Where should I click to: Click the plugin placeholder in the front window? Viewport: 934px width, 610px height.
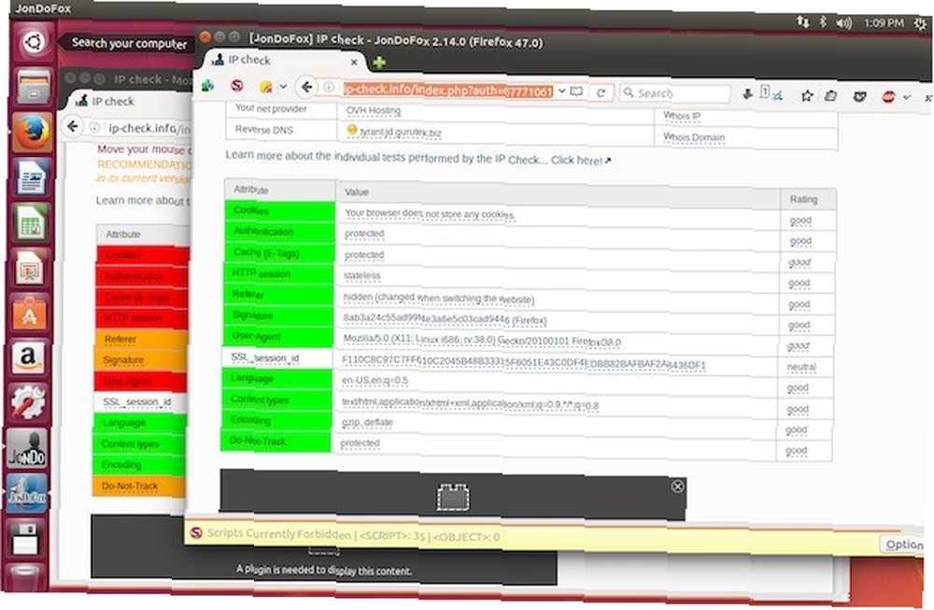coord(453,494)
